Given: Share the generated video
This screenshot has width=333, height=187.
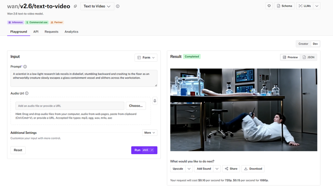Looking at the screenshot, I should [x=231, y=169].
